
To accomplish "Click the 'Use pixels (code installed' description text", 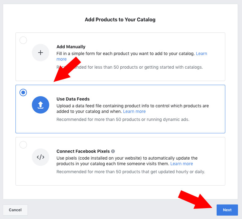I will (x=127, y=161).
